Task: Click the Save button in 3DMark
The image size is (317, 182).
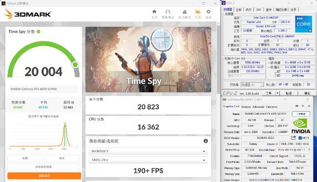Action: 62,158
